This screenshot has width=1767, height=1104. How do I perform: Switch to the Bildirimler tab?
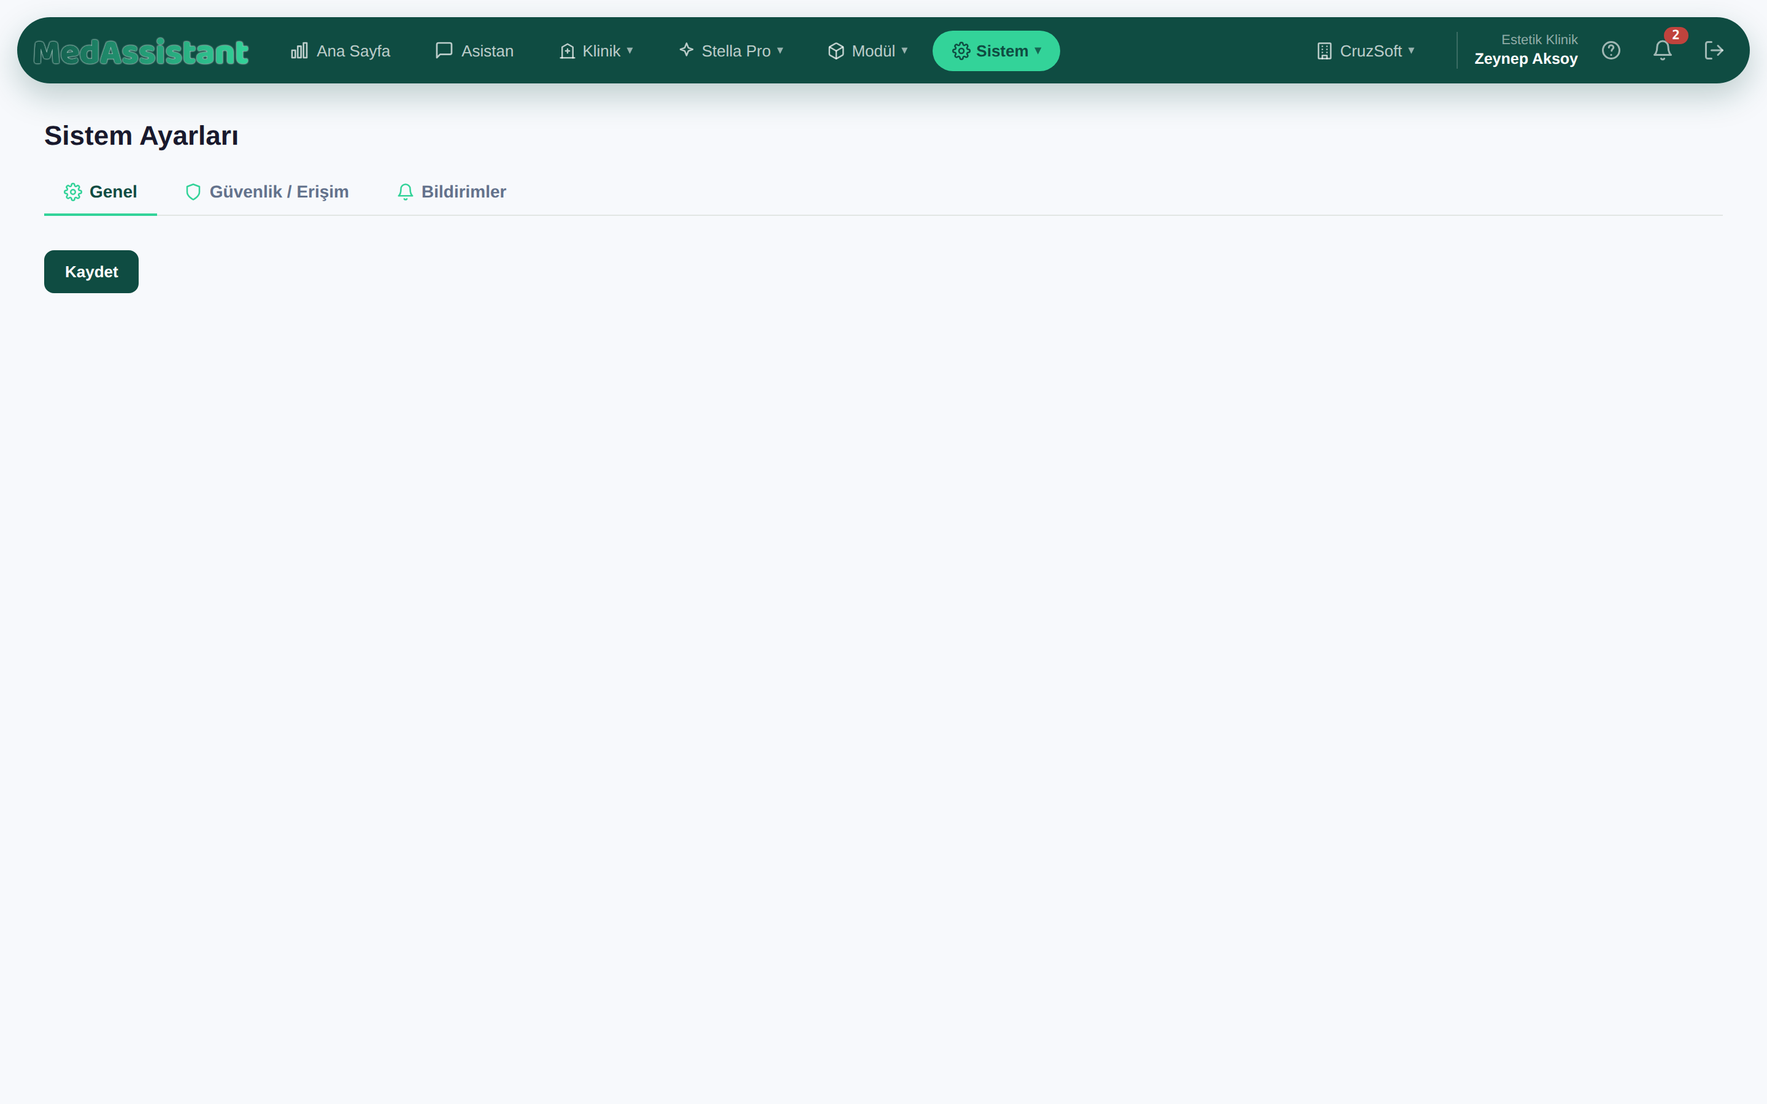(451, 192)
